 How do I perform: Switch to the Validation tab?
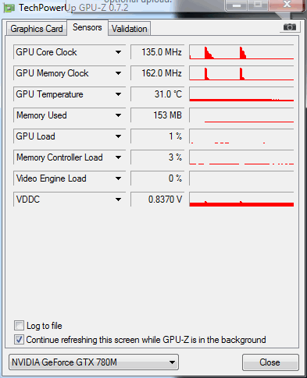pyautogui.click(x=129, y=29)
